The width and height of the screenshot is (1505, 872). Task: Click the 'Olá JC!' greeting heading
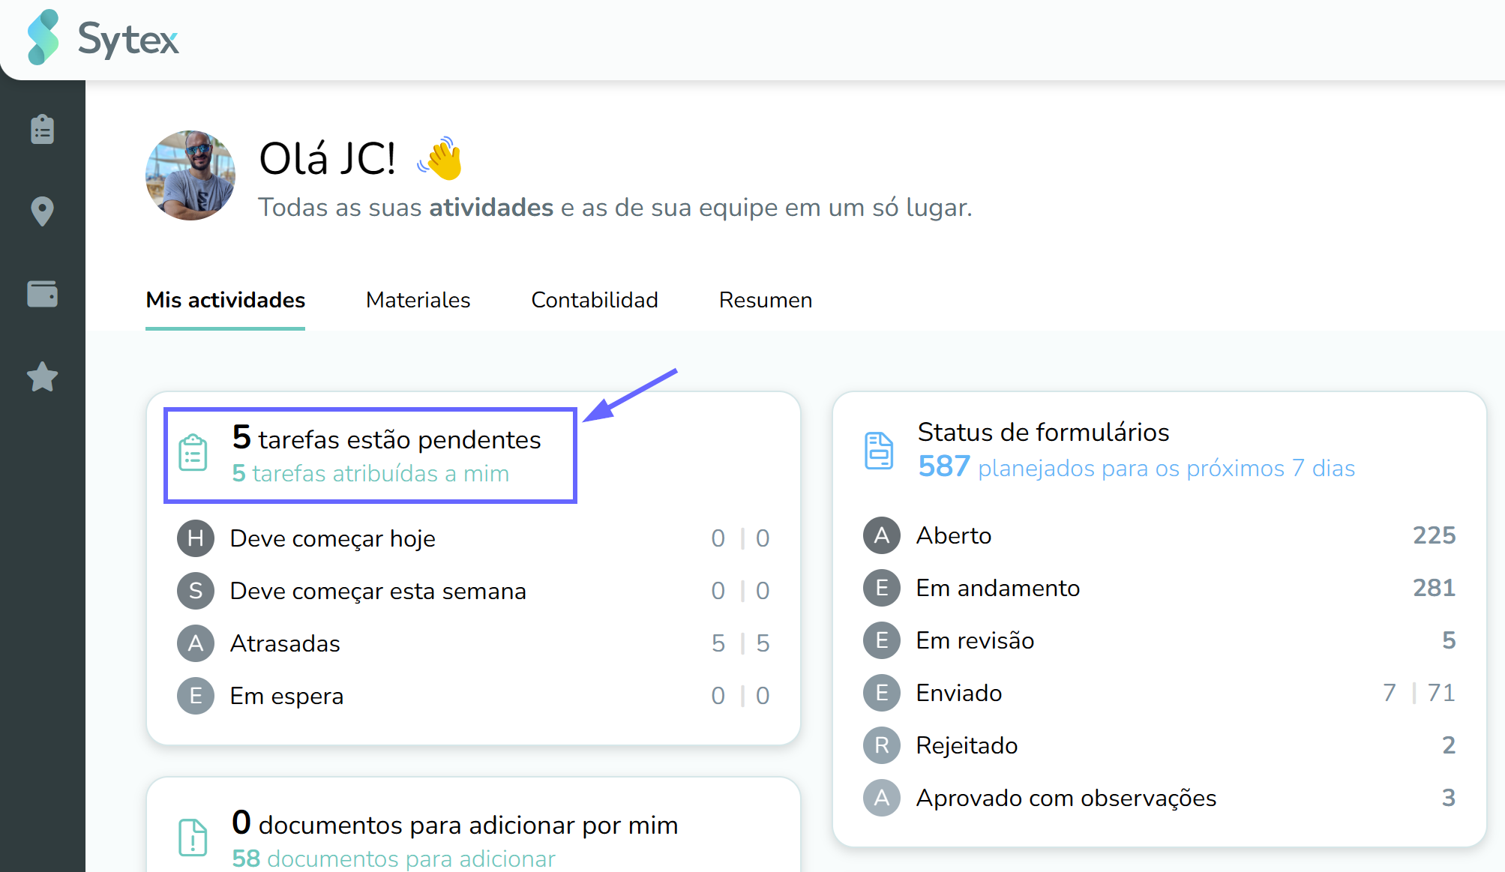click(x=327, y=158)
